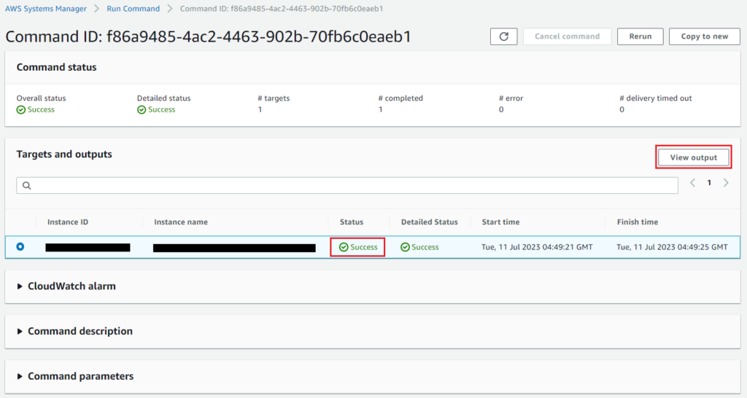Navigate to Run Command breadcrumb
The width and height of the screenshot is (747, 398).
133,9
